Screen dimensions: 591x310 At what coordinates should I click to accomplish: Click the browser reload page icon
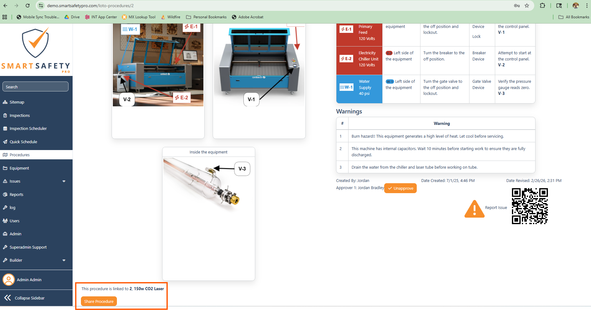[28, 6]
